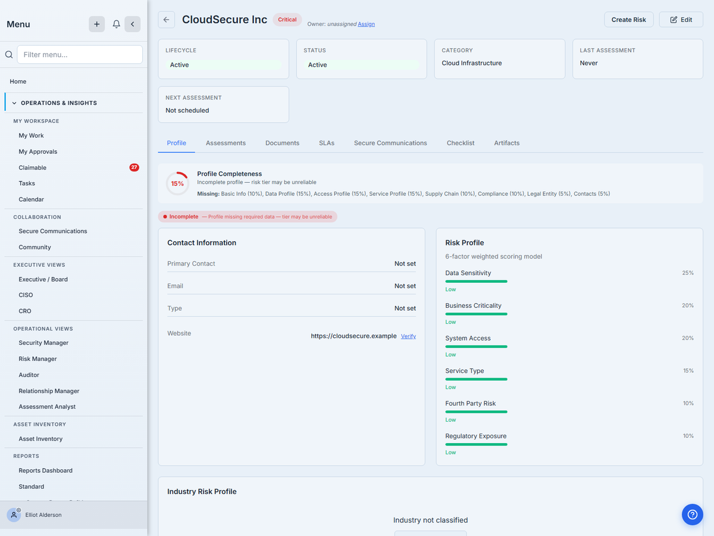Click the search magnifier icon in the menu

tap(9, 54)
